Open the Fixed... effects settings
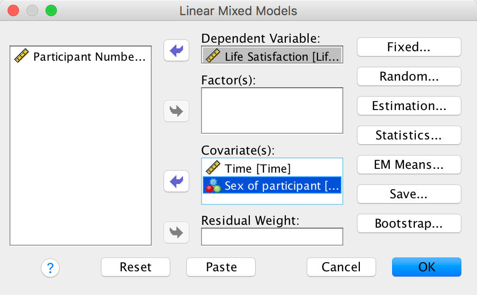The image size is (477, 295). click(409, 47)
